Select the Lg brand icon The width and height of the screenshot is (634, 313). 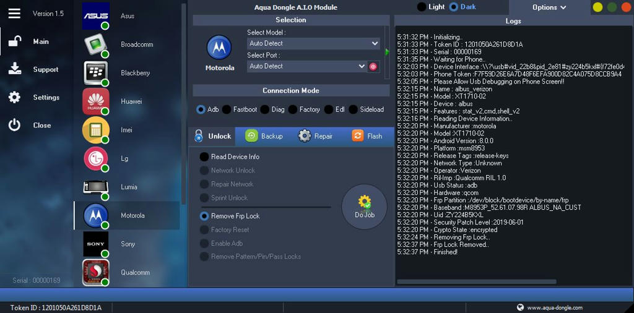pyautogui.click(x=96, y=158)
